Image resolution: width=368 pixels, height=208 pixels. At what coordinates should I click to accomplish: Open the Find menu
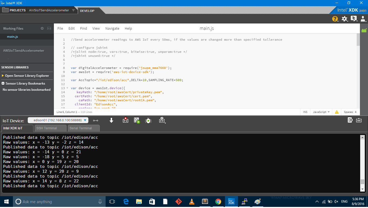[x=84, y=28]
